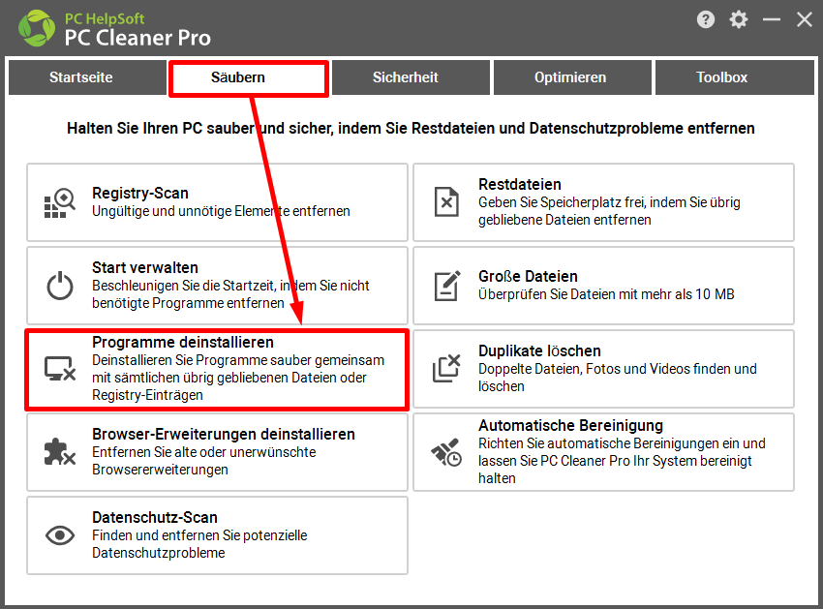Click 'Doppelte Dateien, Fotos und Videos' description
Image resolution: width=823 pixels, height=609 pixels.
(x=618, y=378)
